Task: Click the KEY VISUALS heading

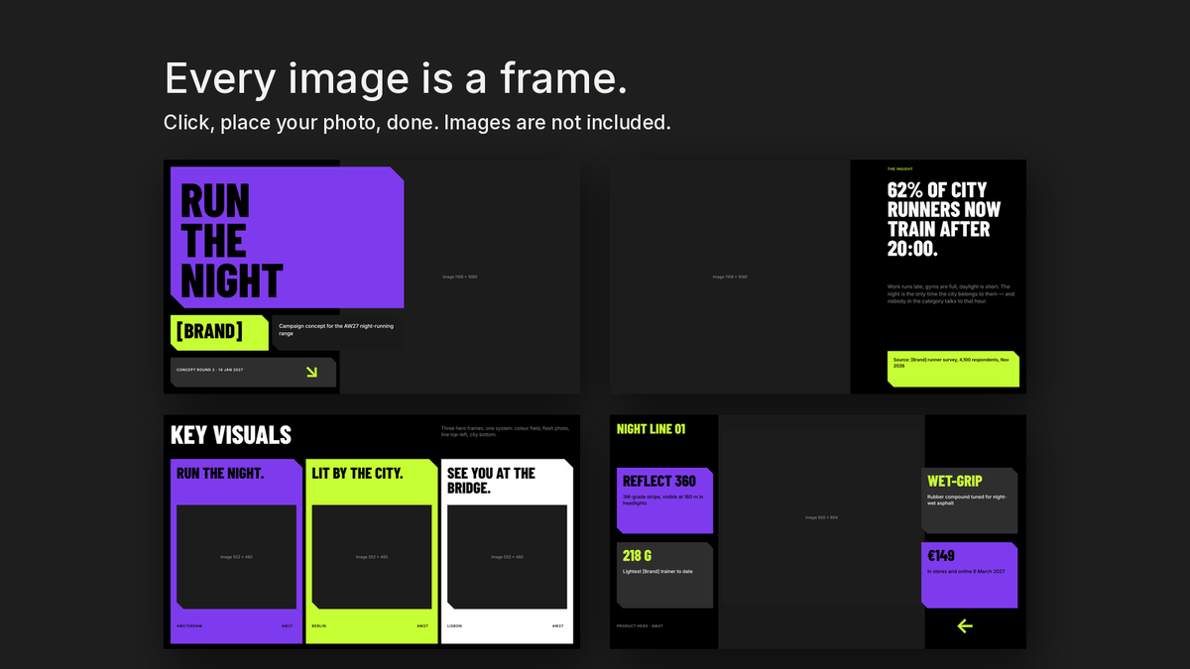Action: point(231,434)
